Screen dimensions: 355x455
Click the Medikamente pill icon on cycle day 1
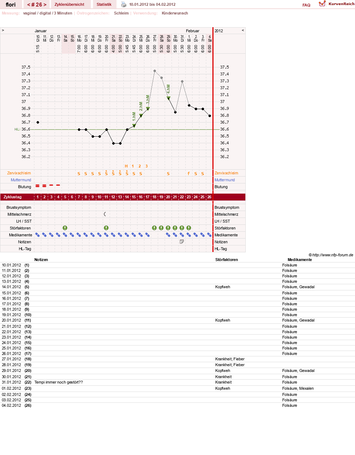pos(38,235)
